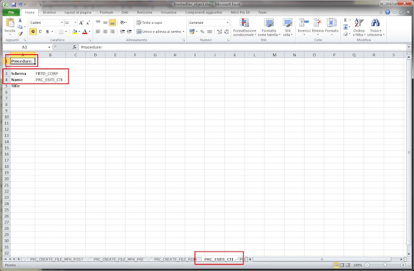
Task: Click the increase decimal places icon
Action: pos(219,32)
